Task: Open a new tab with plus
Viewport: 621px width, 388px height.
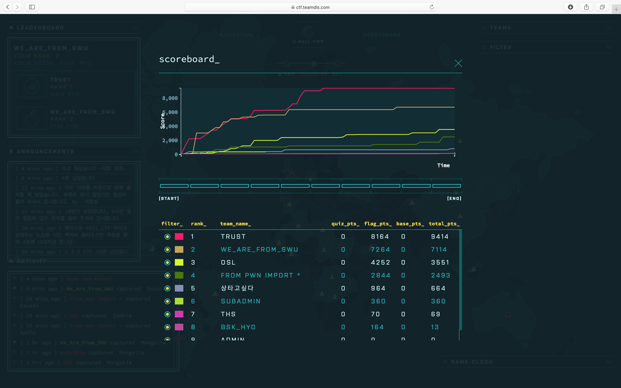Action: pyautogui.click(x=616, y=9)
